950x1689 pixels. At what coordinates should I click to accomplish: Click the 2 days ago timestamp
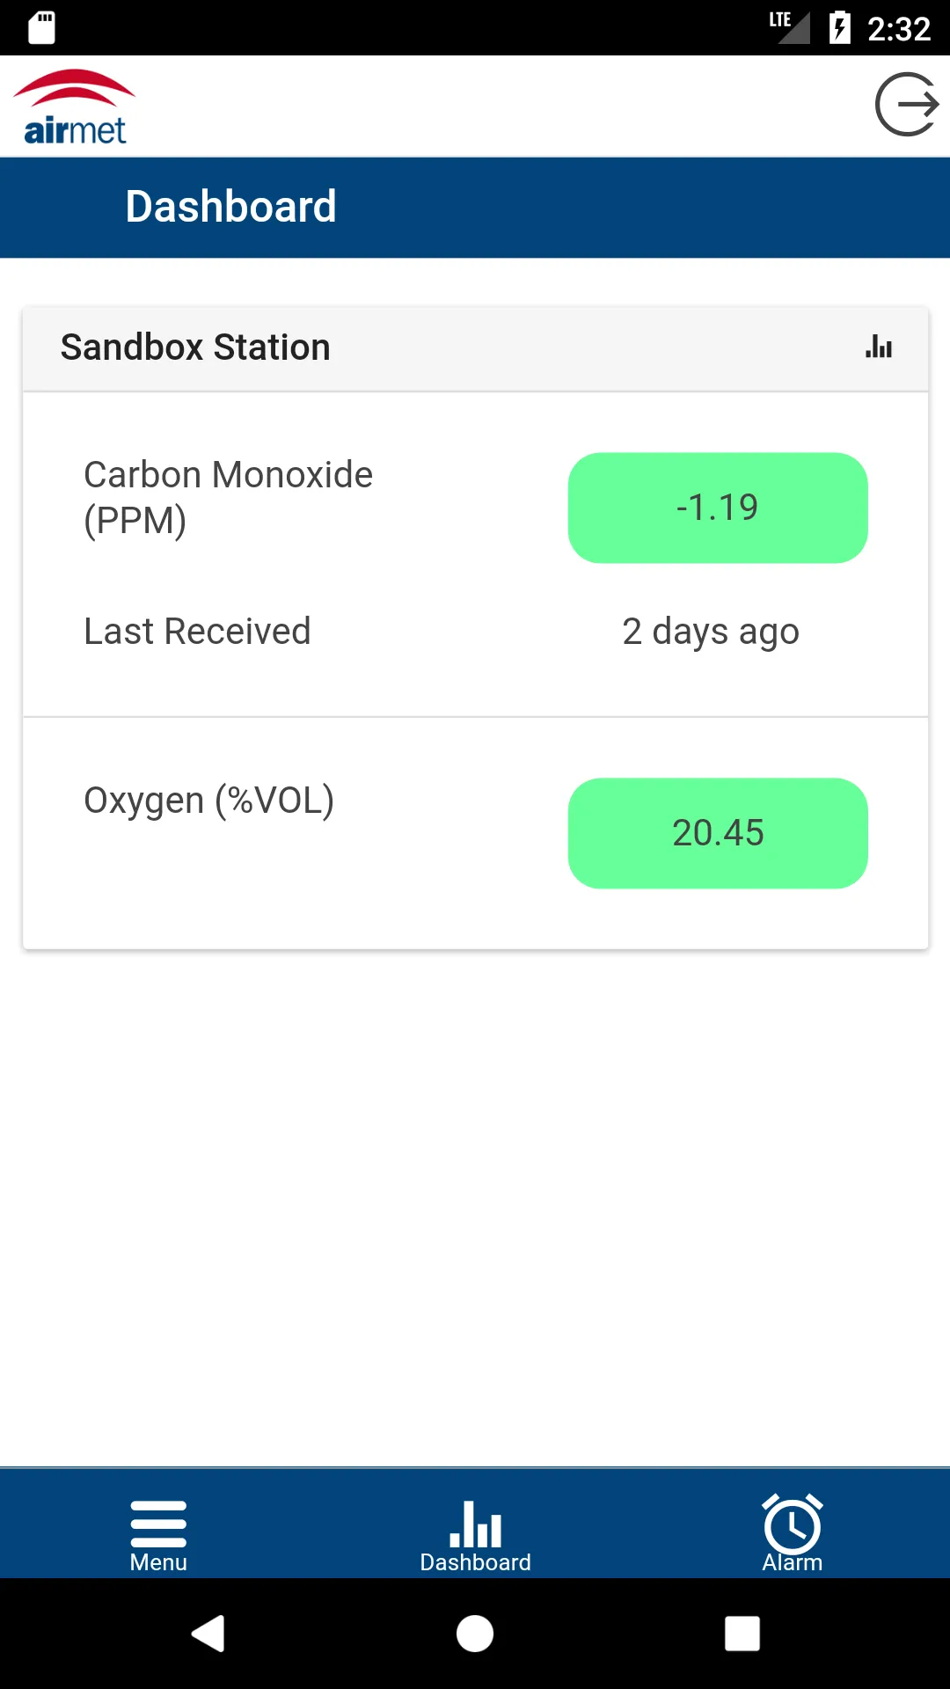[x=711, y=632]
